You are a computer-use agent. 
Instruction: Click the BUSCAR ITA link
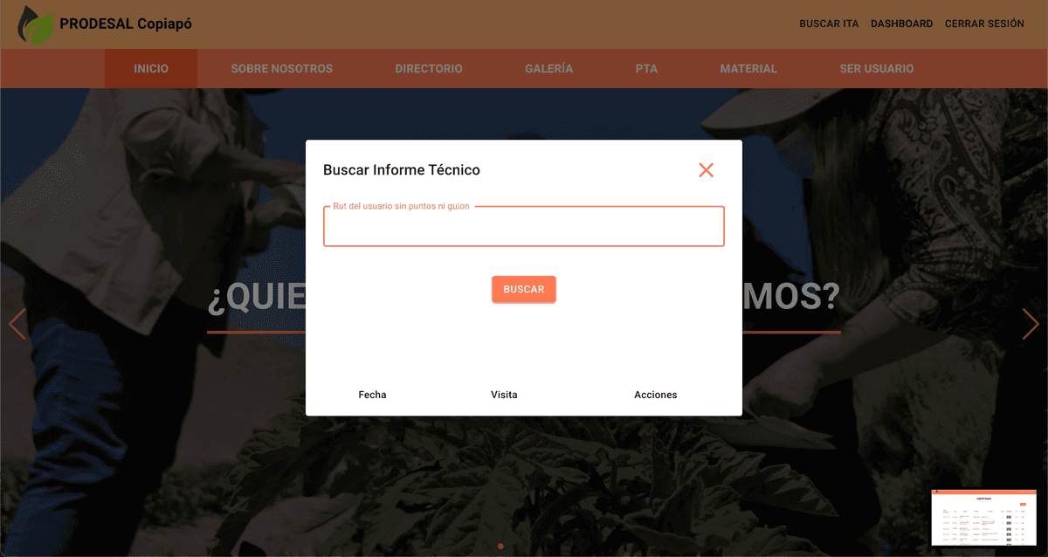(829, 24)
